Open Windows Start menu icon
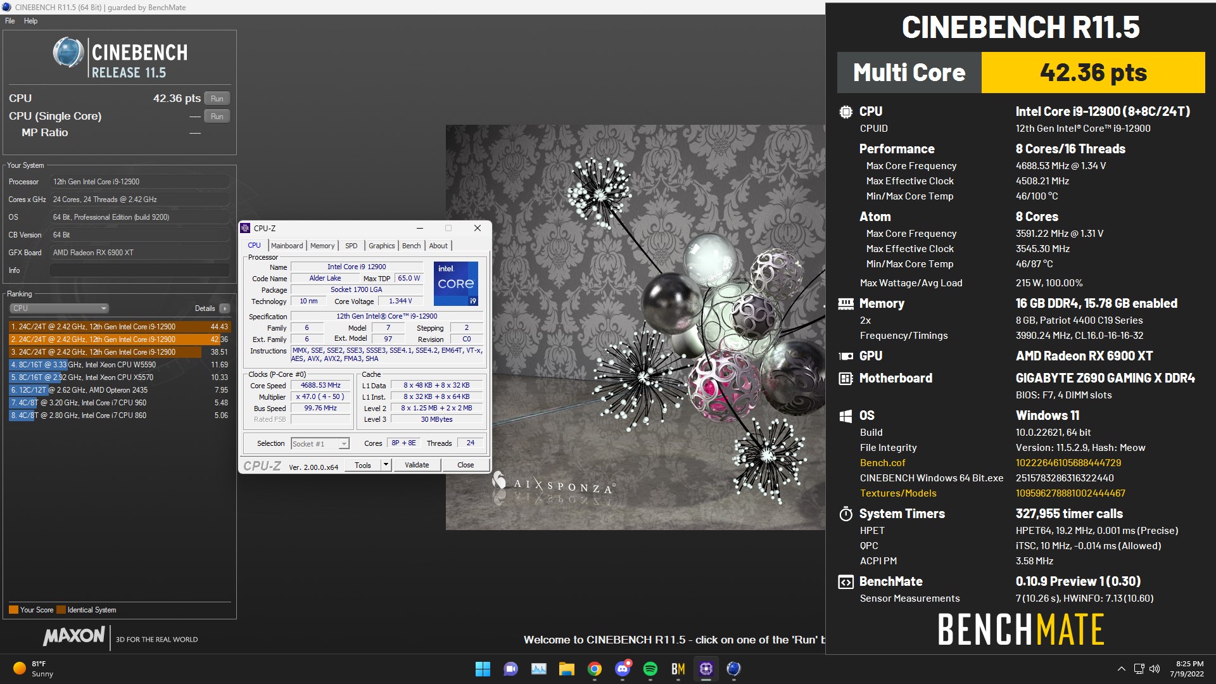Screen dimensions: 1216x684 coord(483,669)
